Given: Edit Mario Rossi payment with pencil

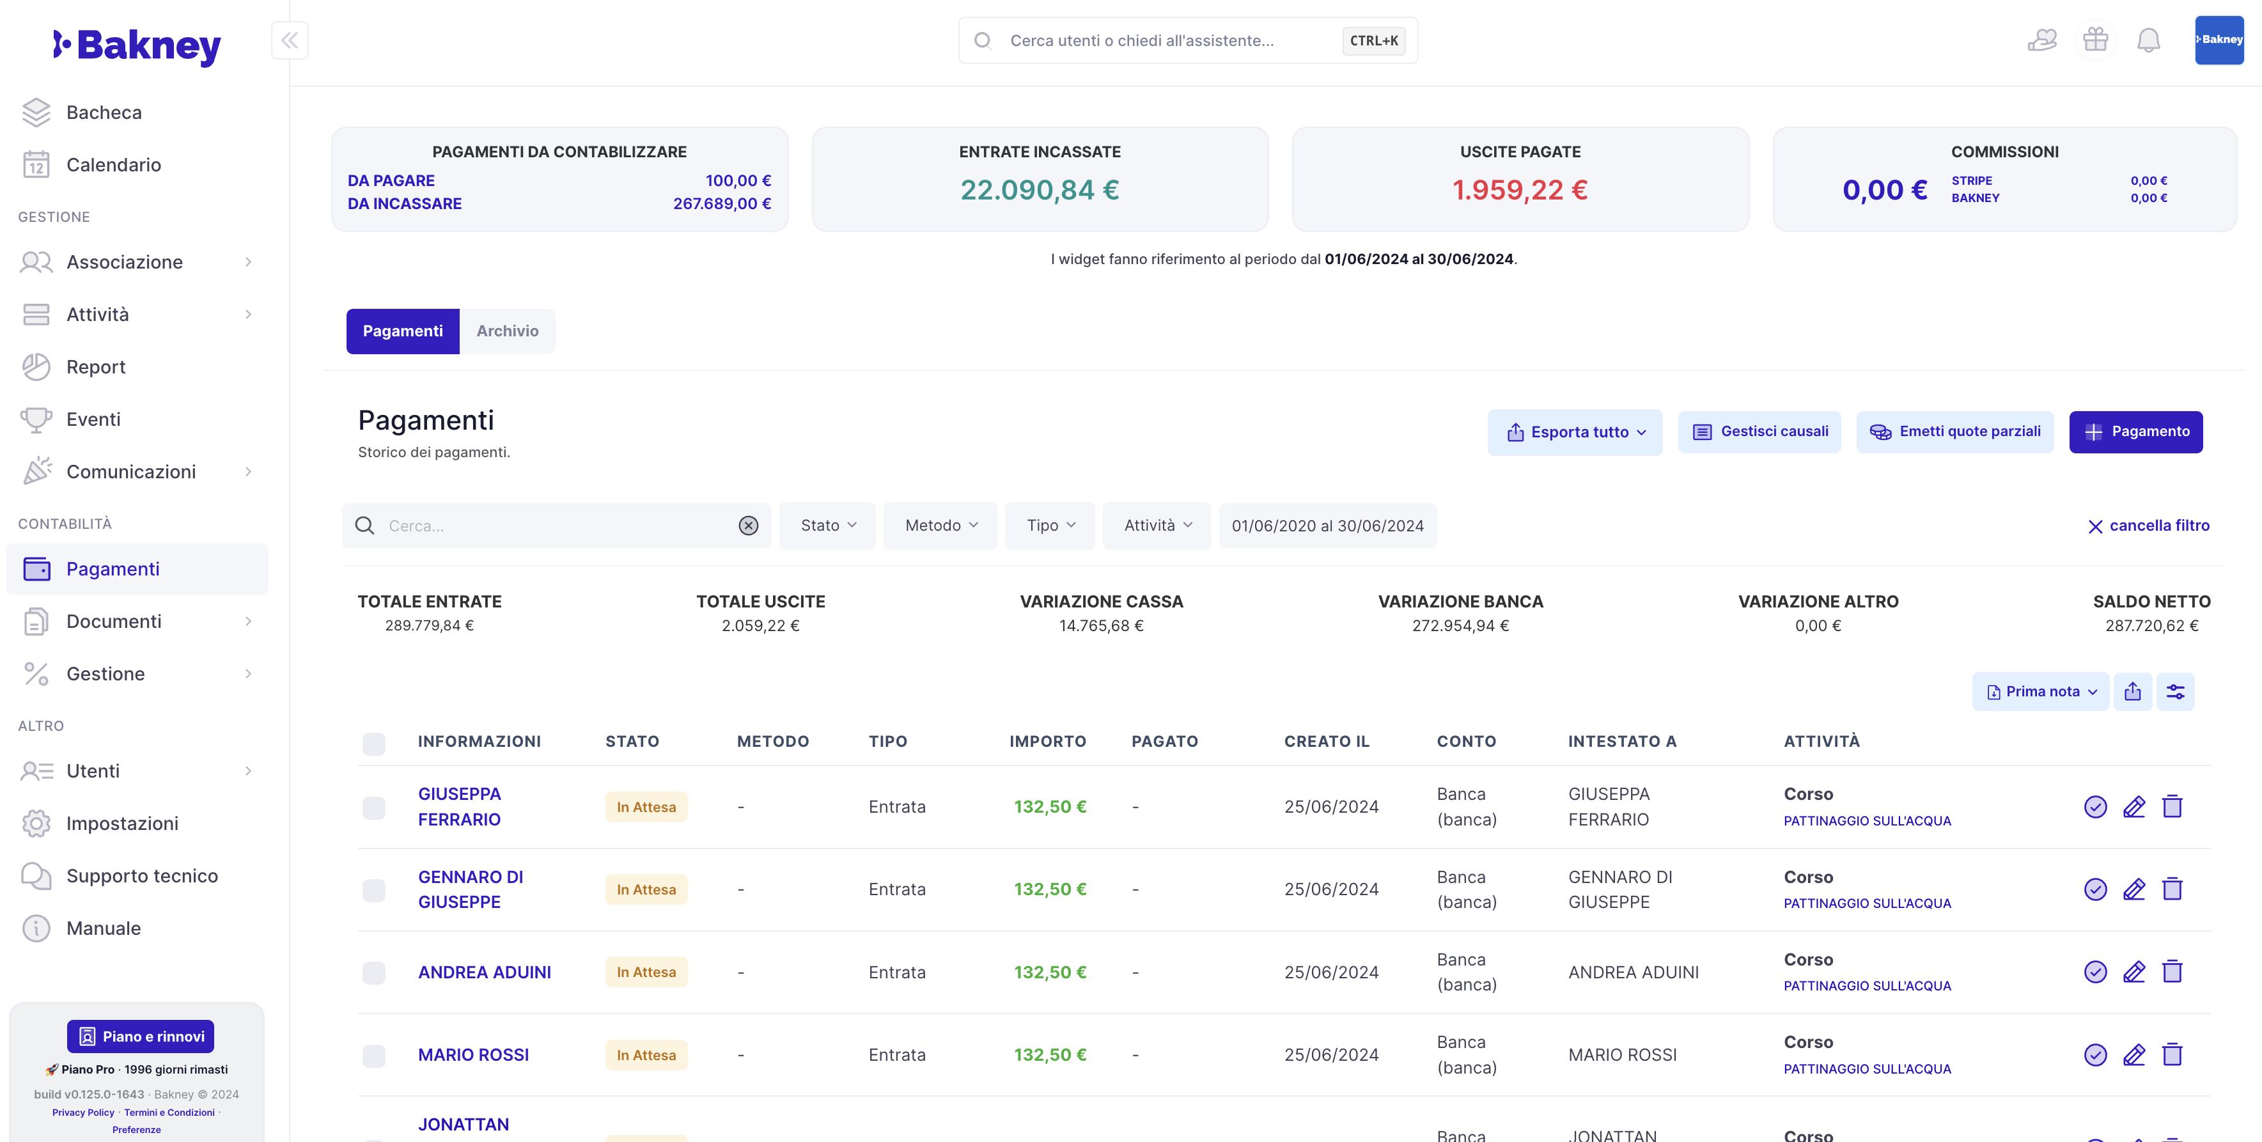Looking at the screenshot, I should pyautogui.click(x=2133, y=1054).
